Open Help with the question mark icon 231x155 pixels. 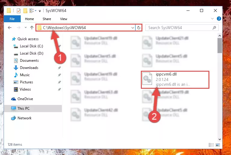point(219,19)
